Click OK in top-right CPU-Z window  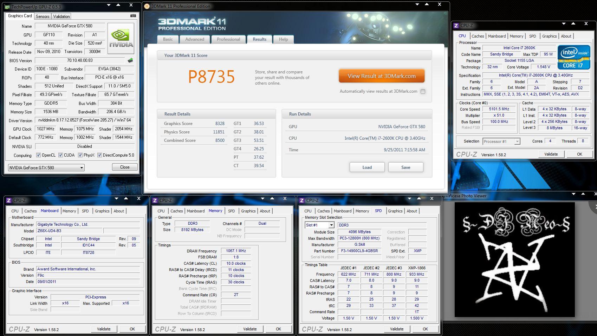pos(579,154)
